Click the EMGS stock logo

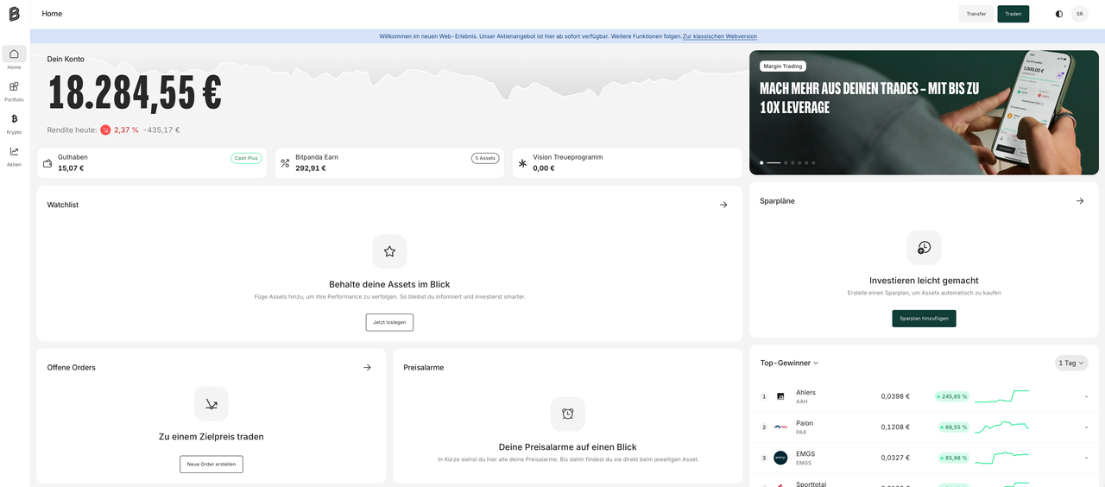tap(780, 458)
